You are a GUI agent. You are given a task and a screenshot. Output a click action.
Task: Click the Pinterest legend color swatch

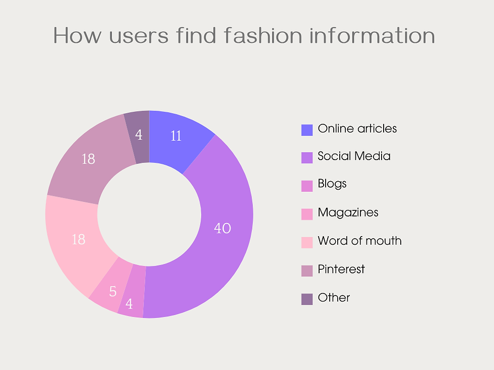point(306,271)
